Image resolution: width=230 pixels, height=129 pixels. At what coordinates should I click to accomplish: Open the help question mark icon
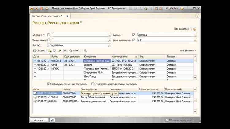(194, 29)
